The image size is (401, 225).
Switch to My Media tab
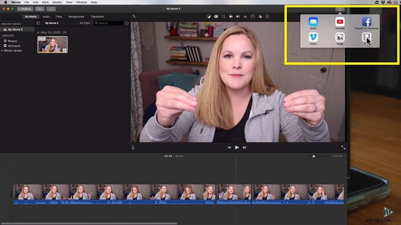pyautogui.click(x=31, y=16)
